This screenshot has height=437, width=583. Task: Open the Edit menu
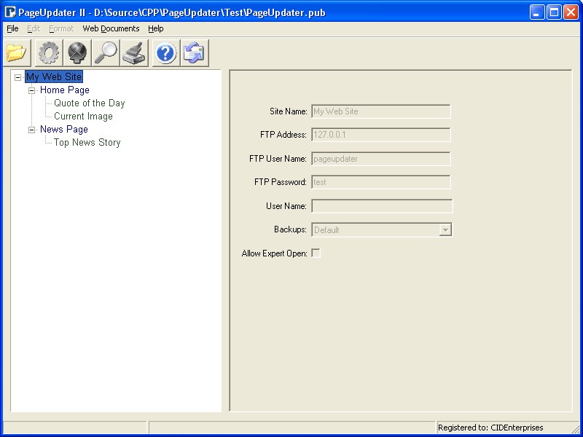[x=34, y=28]
